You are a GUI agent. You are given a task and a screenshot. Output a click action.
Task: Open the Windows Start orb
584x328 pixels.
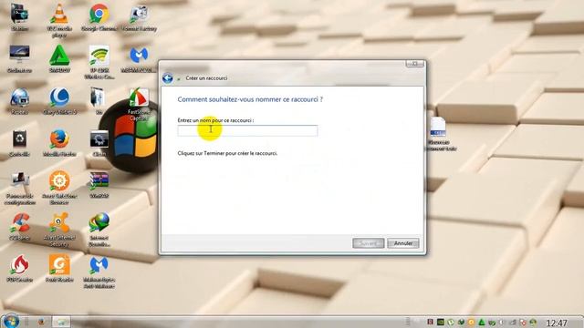(10, 321)
